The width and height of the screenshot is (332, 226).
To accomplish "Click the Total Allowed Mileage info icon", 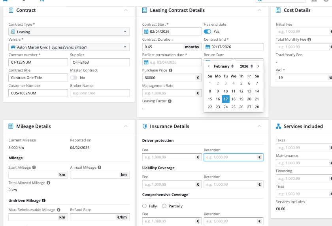I will [48, 183].
